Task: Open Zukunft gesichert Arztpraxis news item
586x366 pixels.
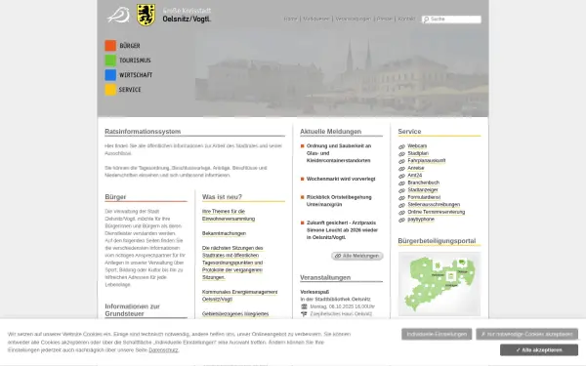Action: pyautogui.click(x=343, y=230)
